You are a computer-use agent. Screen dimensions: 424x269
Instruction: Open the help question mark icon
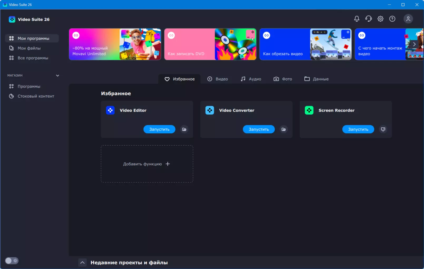point(392,19)
